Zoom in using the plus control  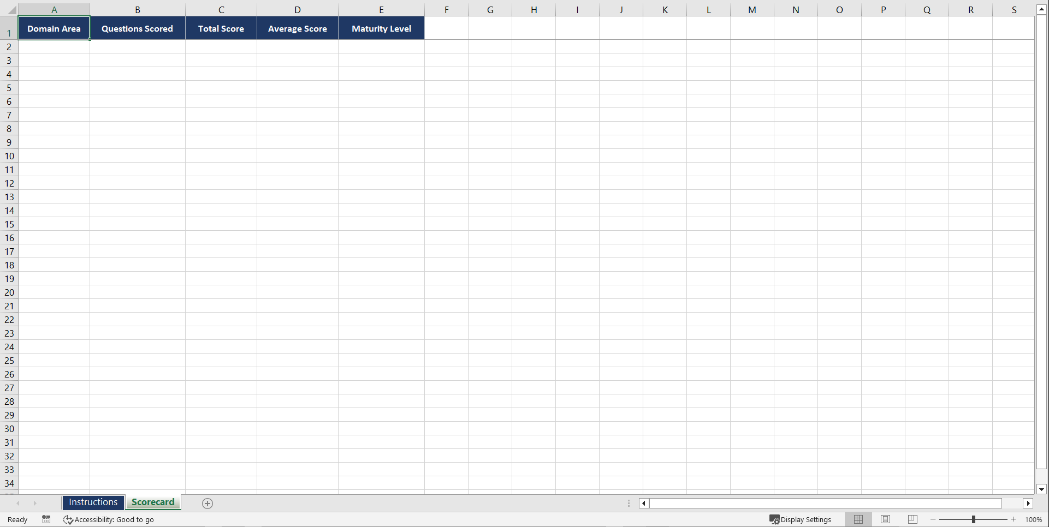pyautogui.click(x=1013, y=519)
